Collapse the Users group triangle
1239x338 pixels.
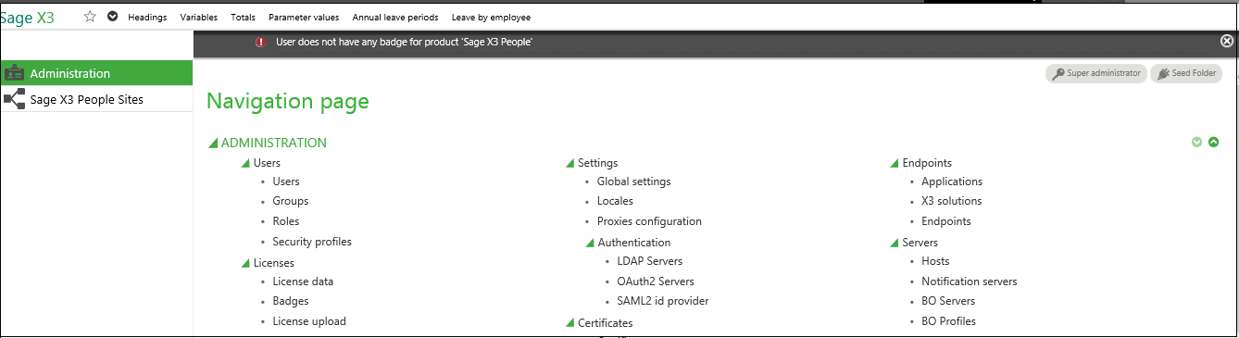point(245,164)
